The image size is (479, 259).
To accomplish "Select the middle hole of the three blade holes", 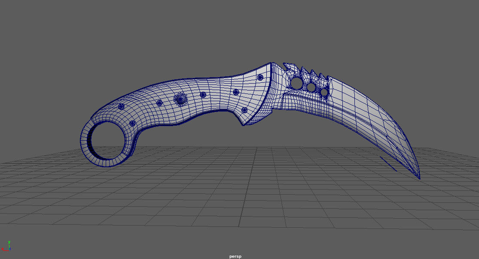I will 311,87.
